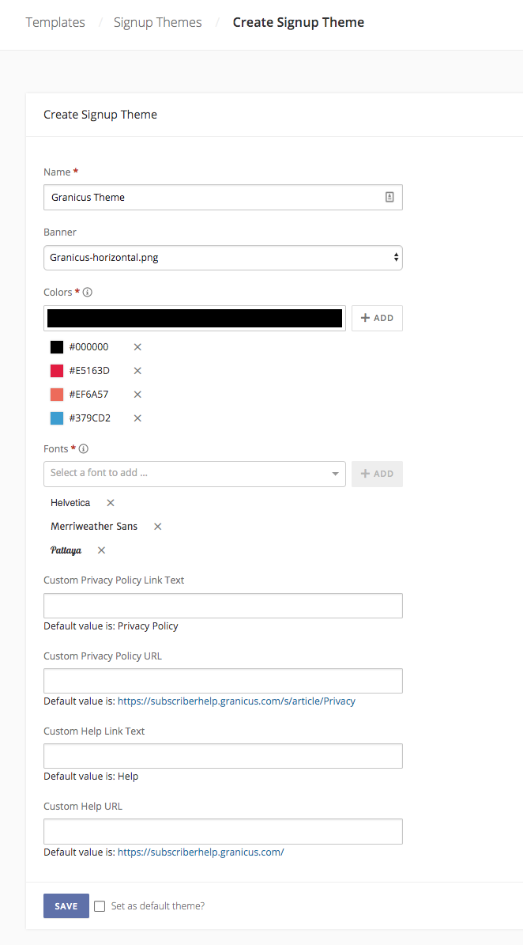Click the icon inside the Name field
The width and height of the screenshot is (523, 945).
[389, 197]
